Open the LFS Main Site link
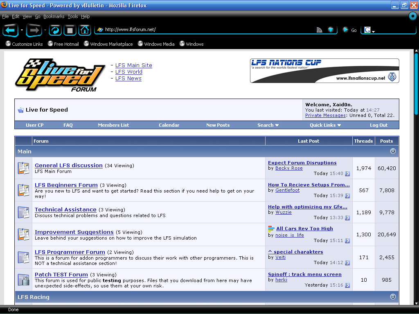419x314 pixels. 134,65
